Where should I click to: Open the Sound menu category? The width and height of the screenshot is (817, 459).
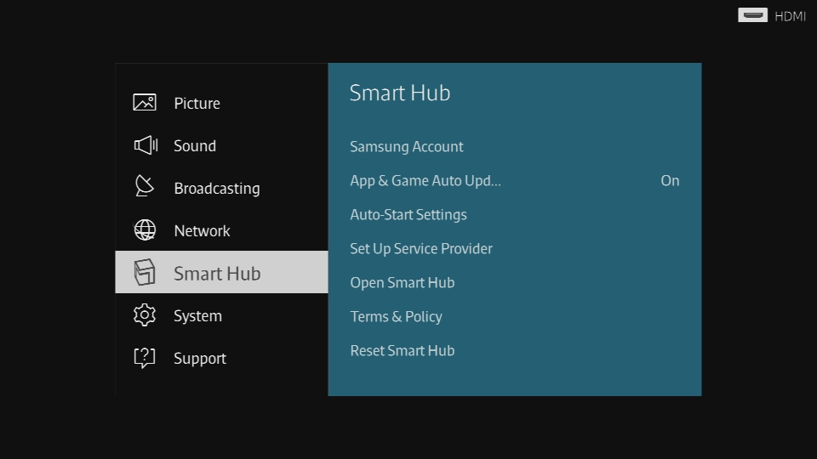[x=221, y=145]
